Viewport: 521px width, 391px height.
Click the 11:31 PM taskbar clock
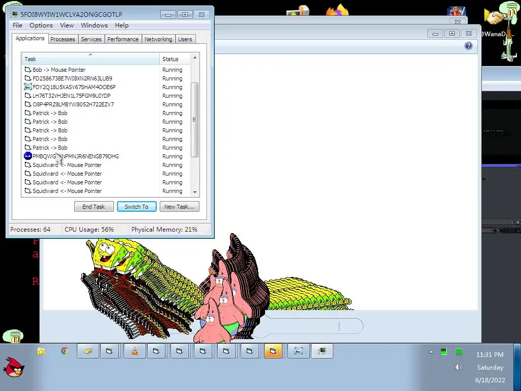point(490,355)
